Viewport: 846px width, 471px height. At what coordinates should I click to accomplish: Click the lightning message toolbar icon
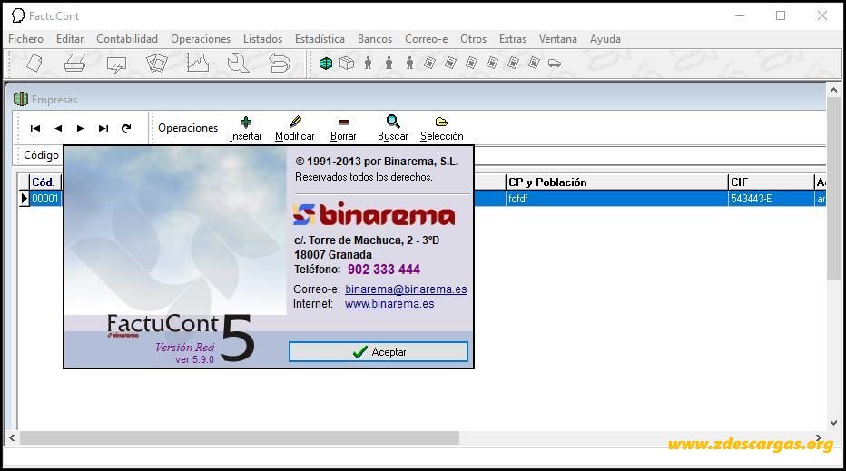point(116,64)
